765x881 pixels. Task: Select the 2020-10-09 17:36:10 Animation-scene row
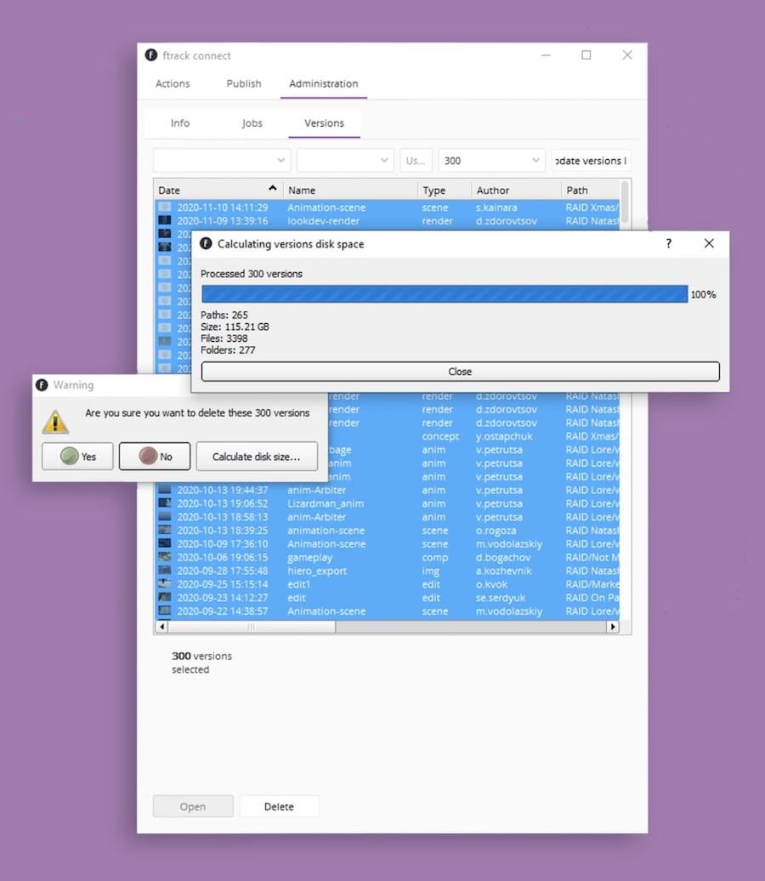(387, 544)
